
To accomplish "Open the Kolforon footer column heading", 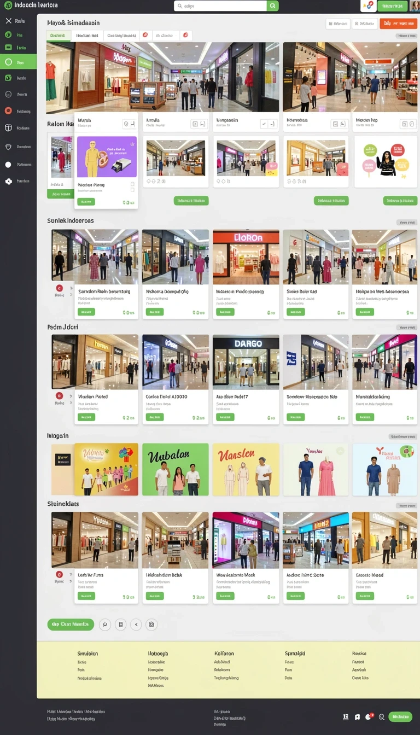I will [224, 654].
